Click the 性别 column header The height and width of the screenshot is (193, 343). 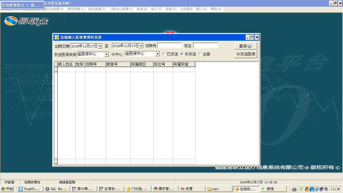tap(80, 64)
